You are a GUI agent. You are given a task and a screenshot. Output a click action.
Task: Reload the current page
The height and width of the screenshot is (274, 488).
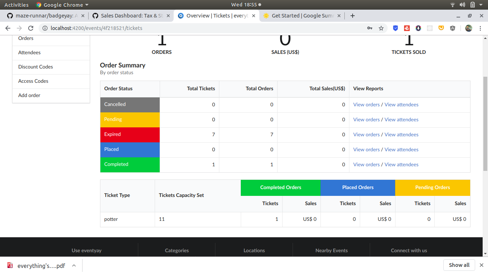coord(31,28)
